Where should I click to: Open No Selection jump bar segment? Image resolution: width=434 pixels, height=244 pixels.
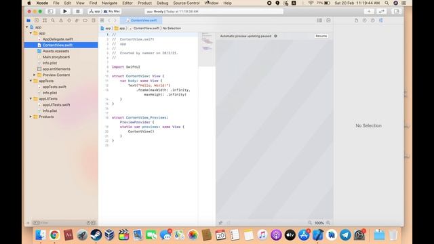(172, 28)
